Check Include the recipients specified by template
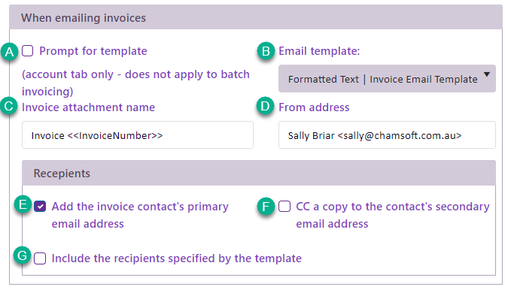 (40, 258)
